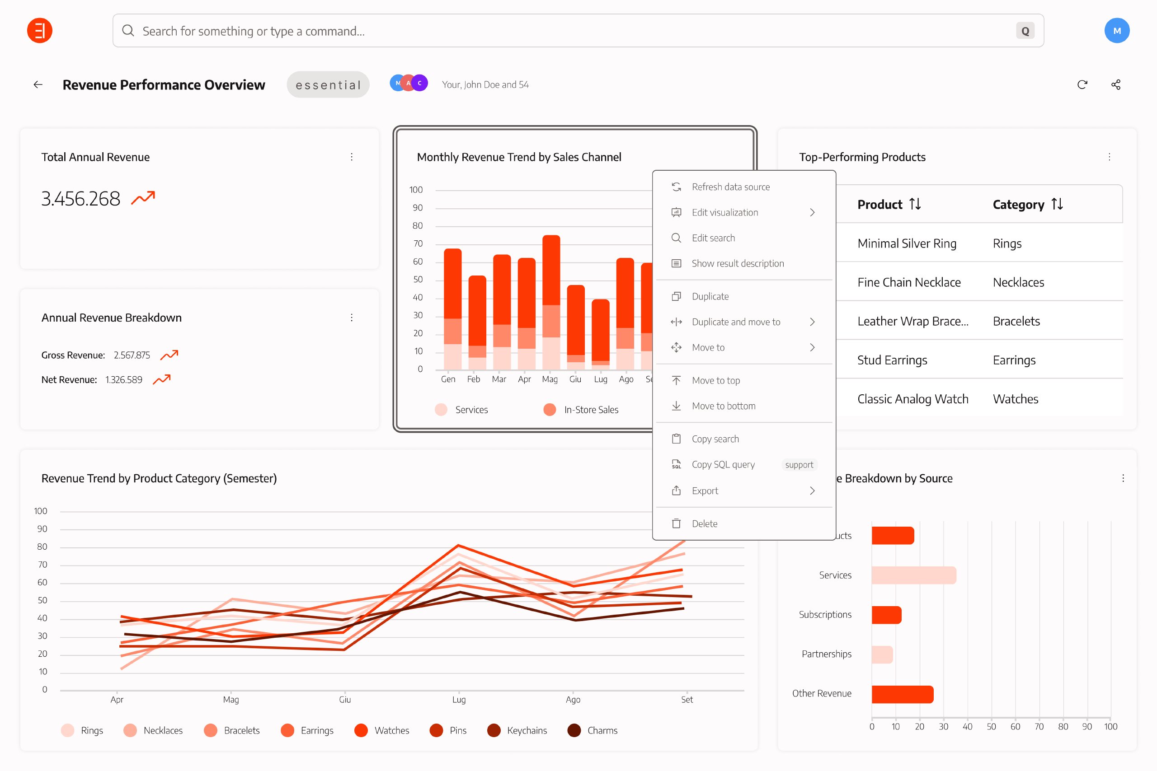Open your profile avatar in the top right
Screen dimensions: 1157x771
coord(1117,30)
